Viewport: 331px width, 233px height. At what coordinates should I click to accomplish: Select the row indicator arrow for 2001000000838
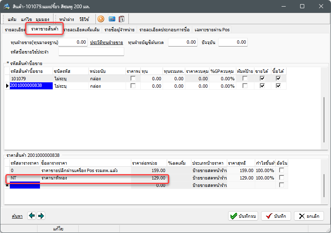coord(7,86)
